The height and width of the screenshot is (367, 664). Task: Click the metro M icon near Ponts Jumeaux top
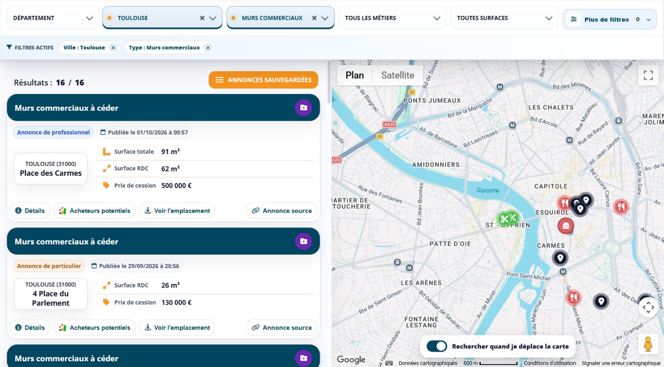[x=500, y=86]
